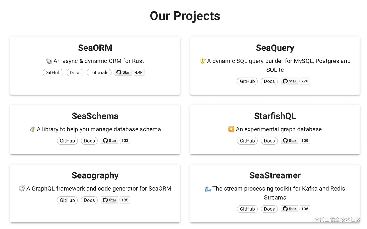Viewport: 367px width, 229px height.
Task: View the SeaQuery Docs page
Action: 269,81
